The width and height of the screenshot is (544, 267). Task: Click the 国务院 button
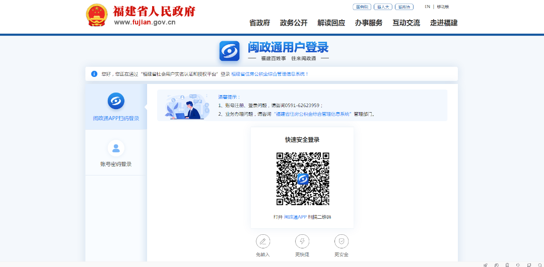click(x=362, y=7)
